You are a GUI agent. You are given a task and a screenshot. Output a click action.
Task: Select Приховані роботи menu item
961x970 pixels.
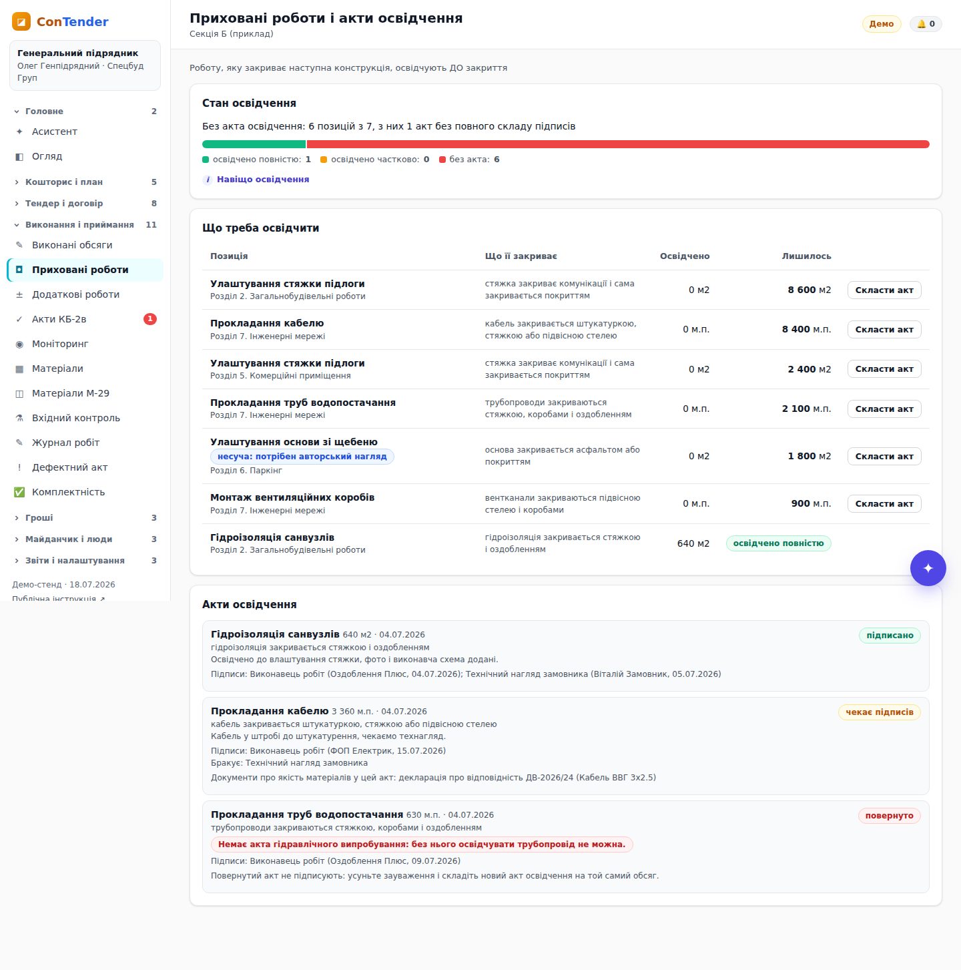85,270
